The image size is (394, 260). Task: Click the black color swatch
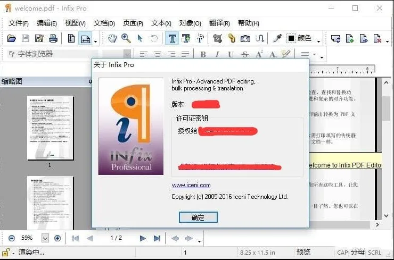point(291,38)
